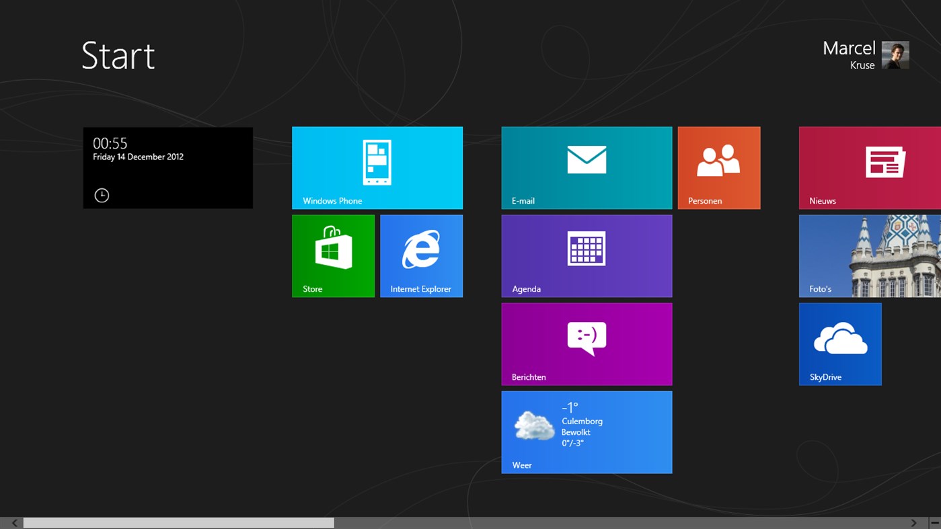Screen dimensions: 941x529
Task: Select the clock tile showing 00:55
Action: [167, 167]
